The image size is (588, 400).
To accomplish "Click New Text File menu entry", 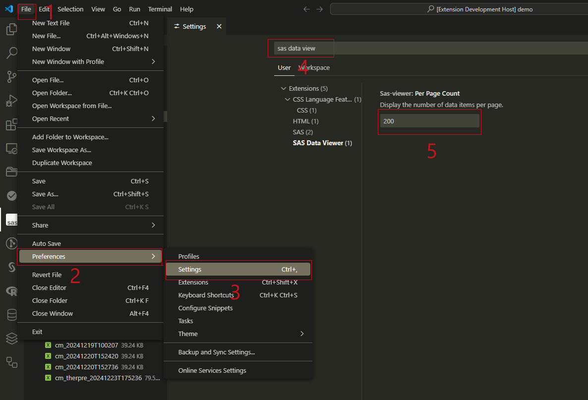I will pos(90,23).
